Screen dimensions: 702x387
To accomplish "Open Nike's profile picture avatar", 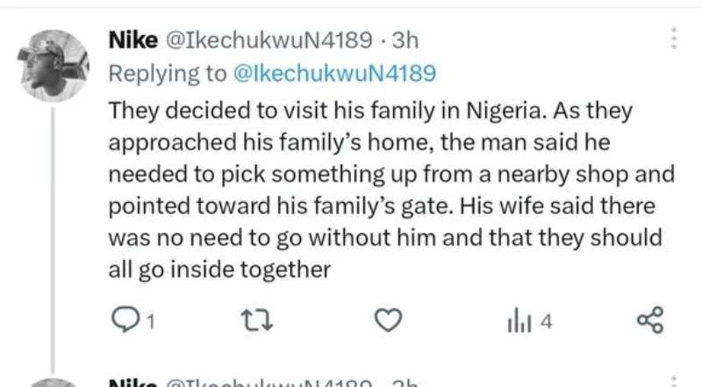I will tap(54, 66).
